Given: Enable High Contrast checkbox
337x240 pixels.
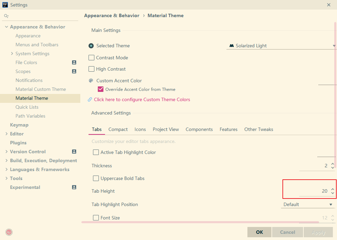Looking at the screenshot, I should [91, 69].
